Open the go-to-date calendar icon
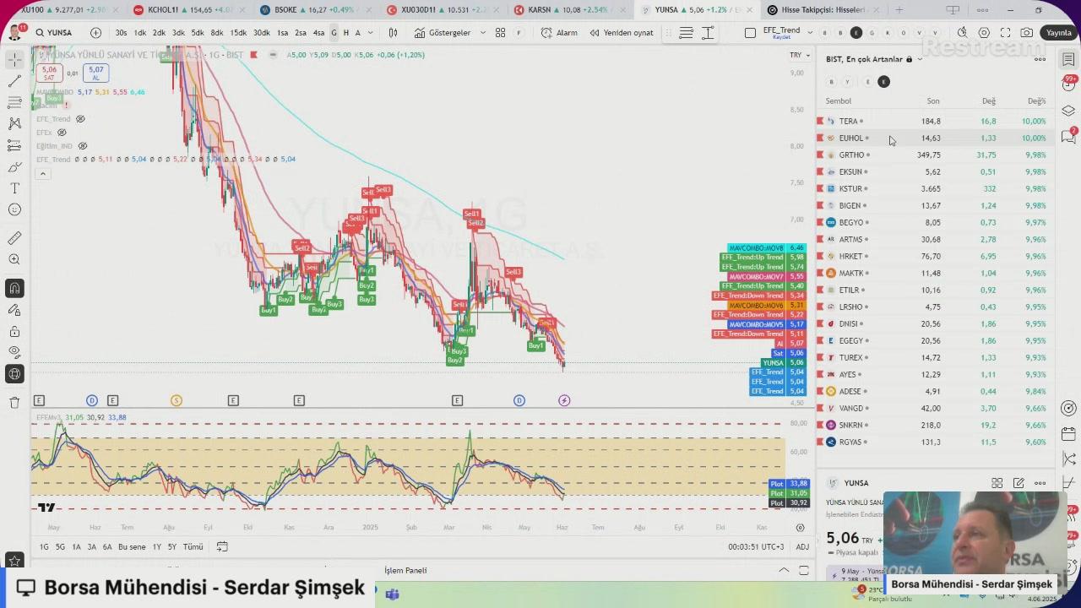The height and width of the screenshot is (608, 1081). [x=222, y=547]
